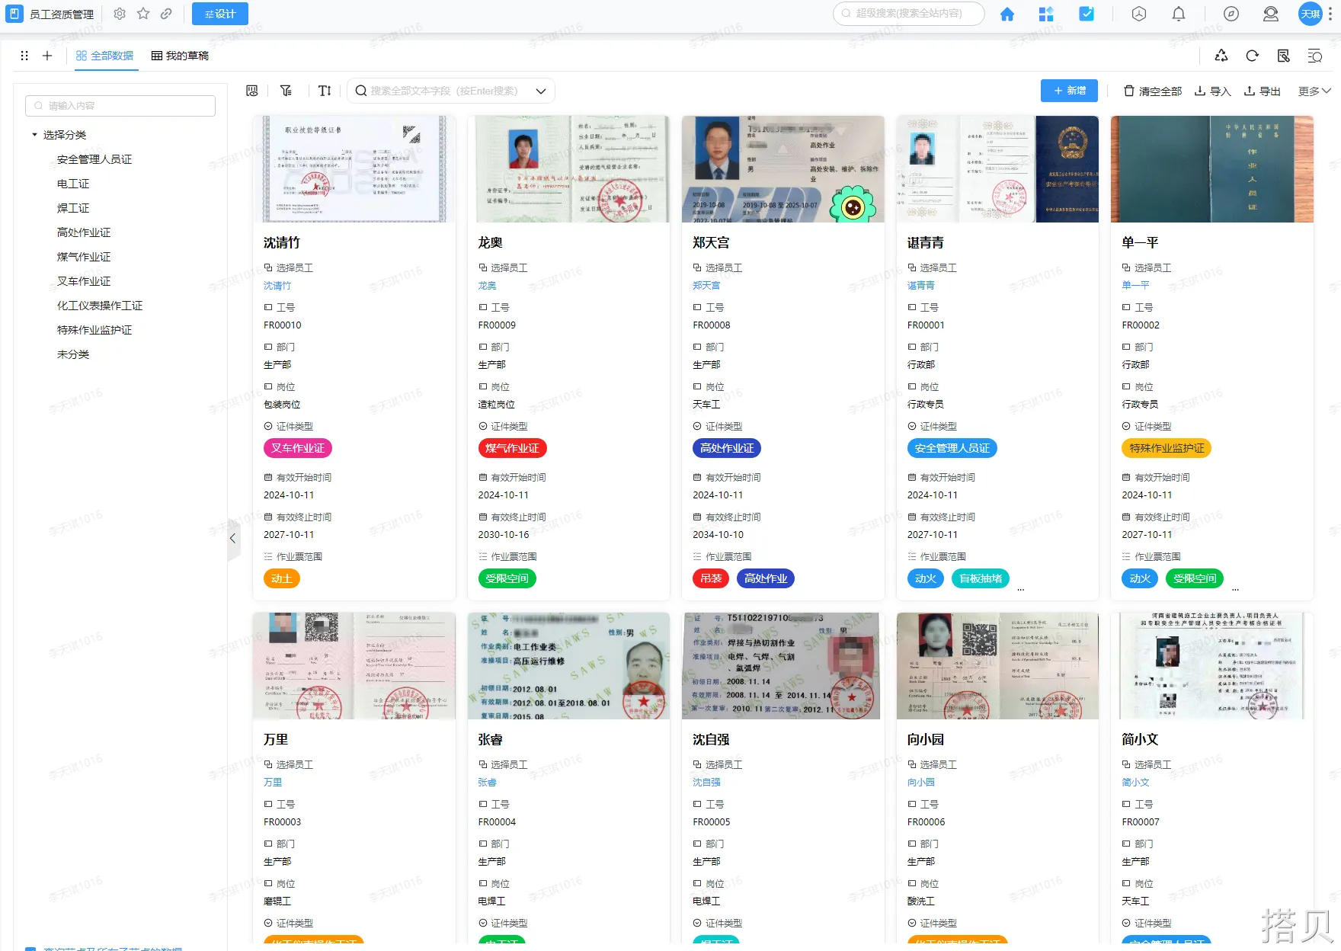The height and width of the screenshot is (951, 1341).
Task: Click the pink 叉车作业证 tag
Action: click(x=298, y=448)
